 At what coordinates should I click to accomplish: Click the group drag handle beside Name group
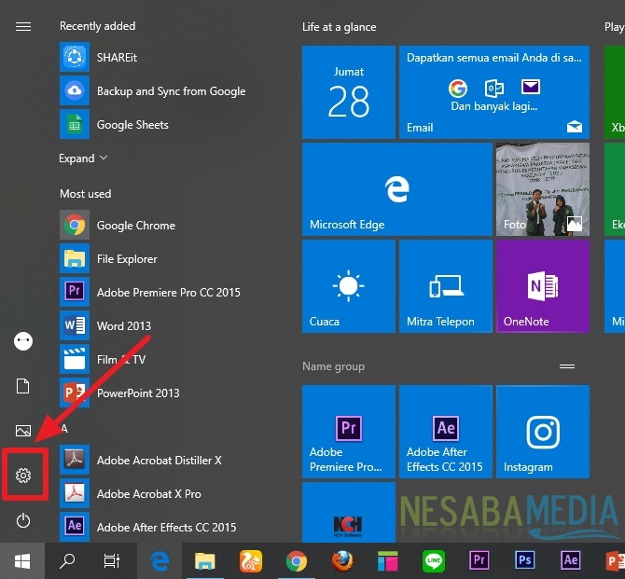[567, 366]
